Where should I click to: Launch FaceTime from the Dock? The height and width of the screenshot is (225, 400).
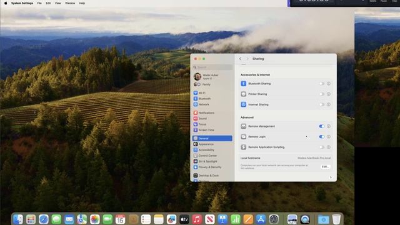click(107, 219)
